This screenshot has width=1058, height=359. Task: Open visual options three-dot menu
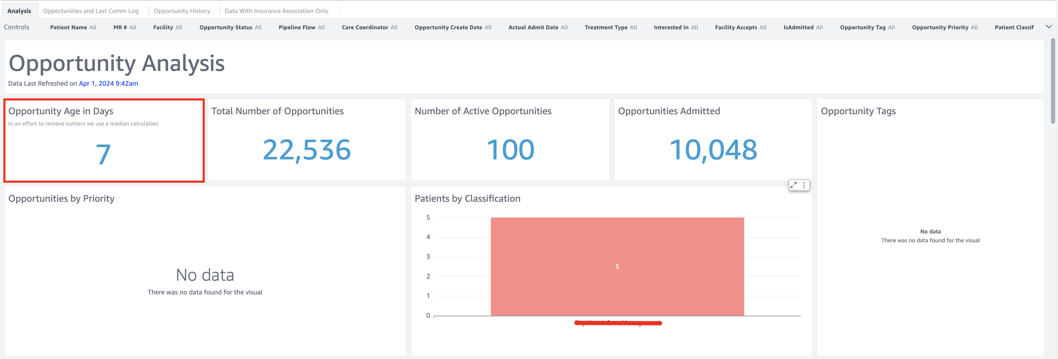pos(804,185)
